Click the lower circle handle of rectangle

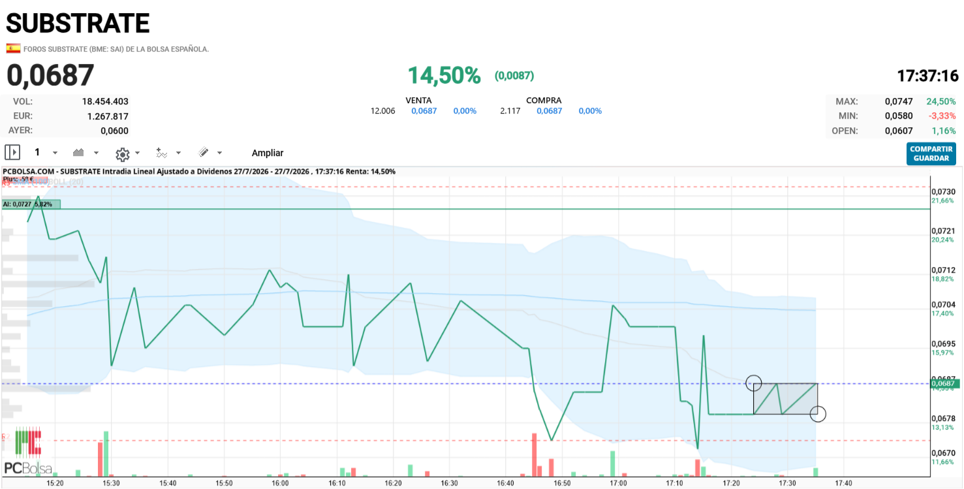818,414
